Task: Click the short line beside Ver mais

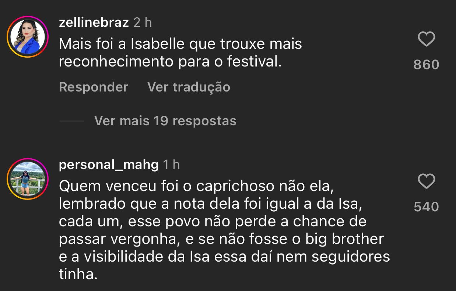Action: 71,121
